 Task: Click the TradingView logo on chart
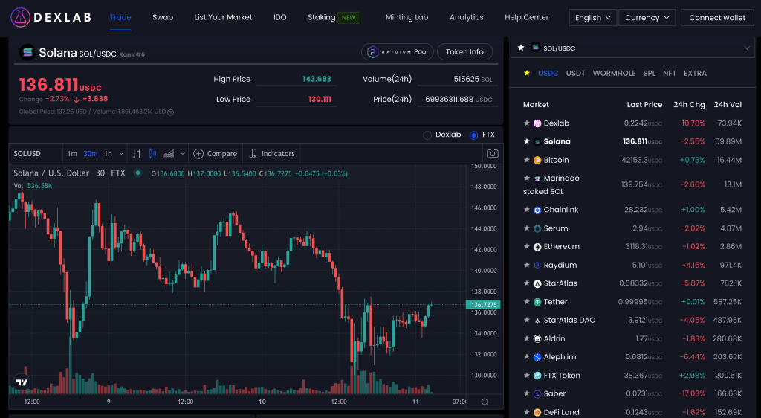click(x=21, y=384)
